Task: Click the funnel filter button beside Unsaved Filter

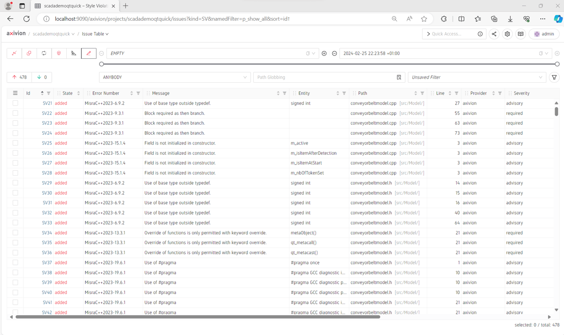Action: click(554, 77)
